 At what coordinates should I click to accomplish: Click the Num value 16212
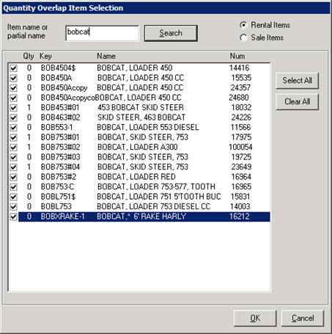240,217
